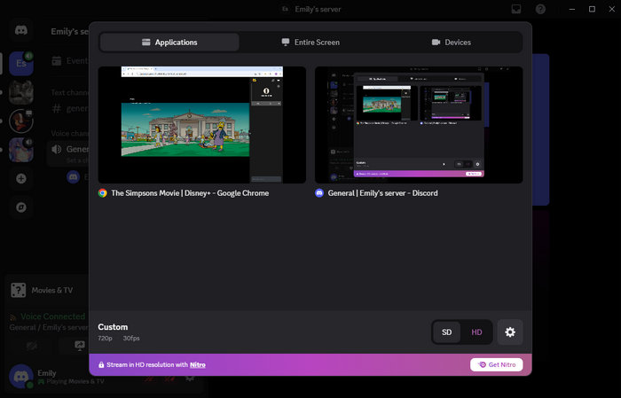Select The Simpsons Movie Chrome window thumbnail
The height and width of the screenshot is (398, 621).
coord(202,125)
